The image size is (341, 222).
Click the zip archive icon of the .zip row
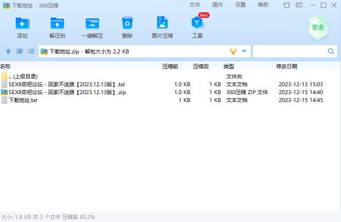point(4,92)
